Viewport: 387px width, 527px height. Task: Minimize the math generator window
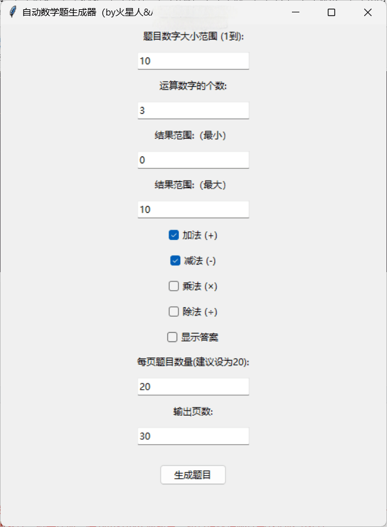(x=294, y=12)
